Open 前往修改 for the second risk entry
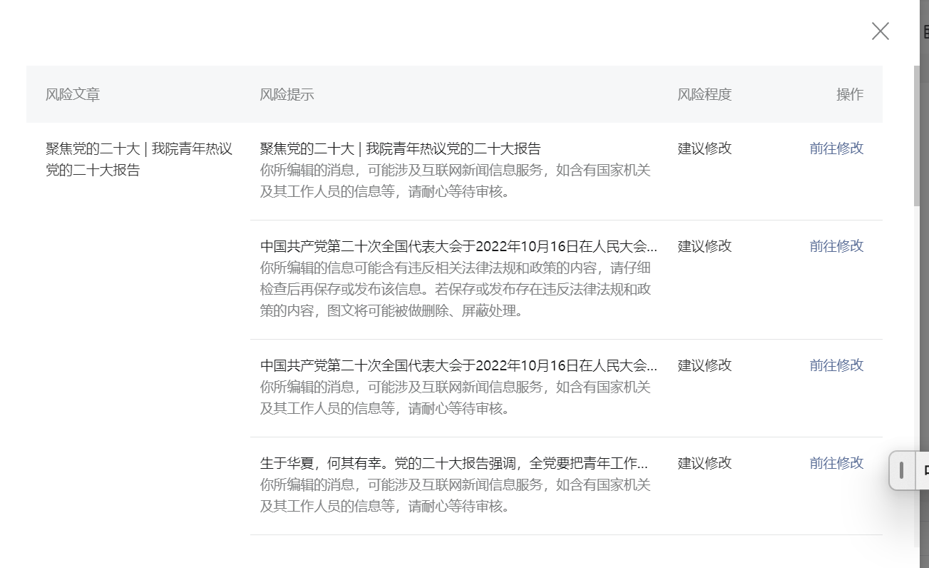 click(x=836, y=246)
